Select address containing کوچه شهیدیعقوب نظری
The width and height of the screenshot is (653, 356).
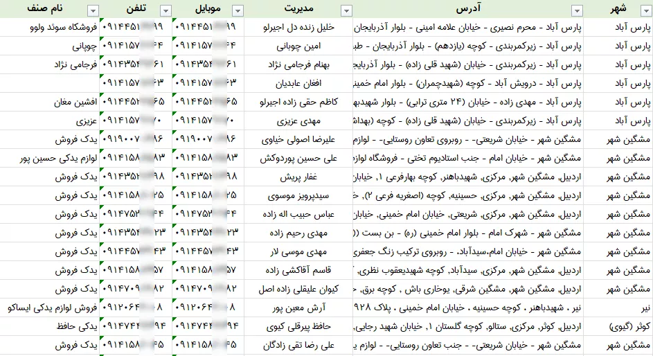468,271
